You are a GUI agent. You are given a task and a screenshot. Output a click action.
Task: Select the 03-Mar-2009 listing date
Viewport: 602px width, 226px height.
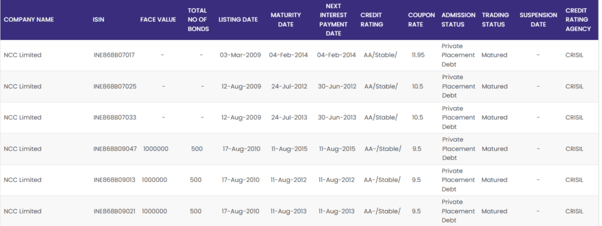click(240, 55)
